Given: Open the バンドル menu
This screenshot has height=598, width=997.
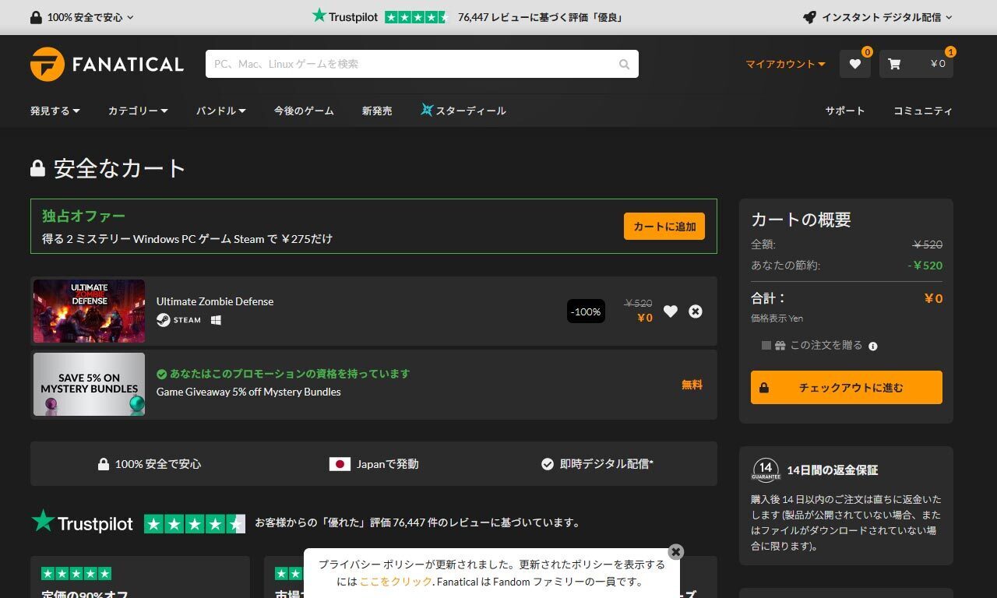Looking at the screenshot, I should click(x=220, y=111).
